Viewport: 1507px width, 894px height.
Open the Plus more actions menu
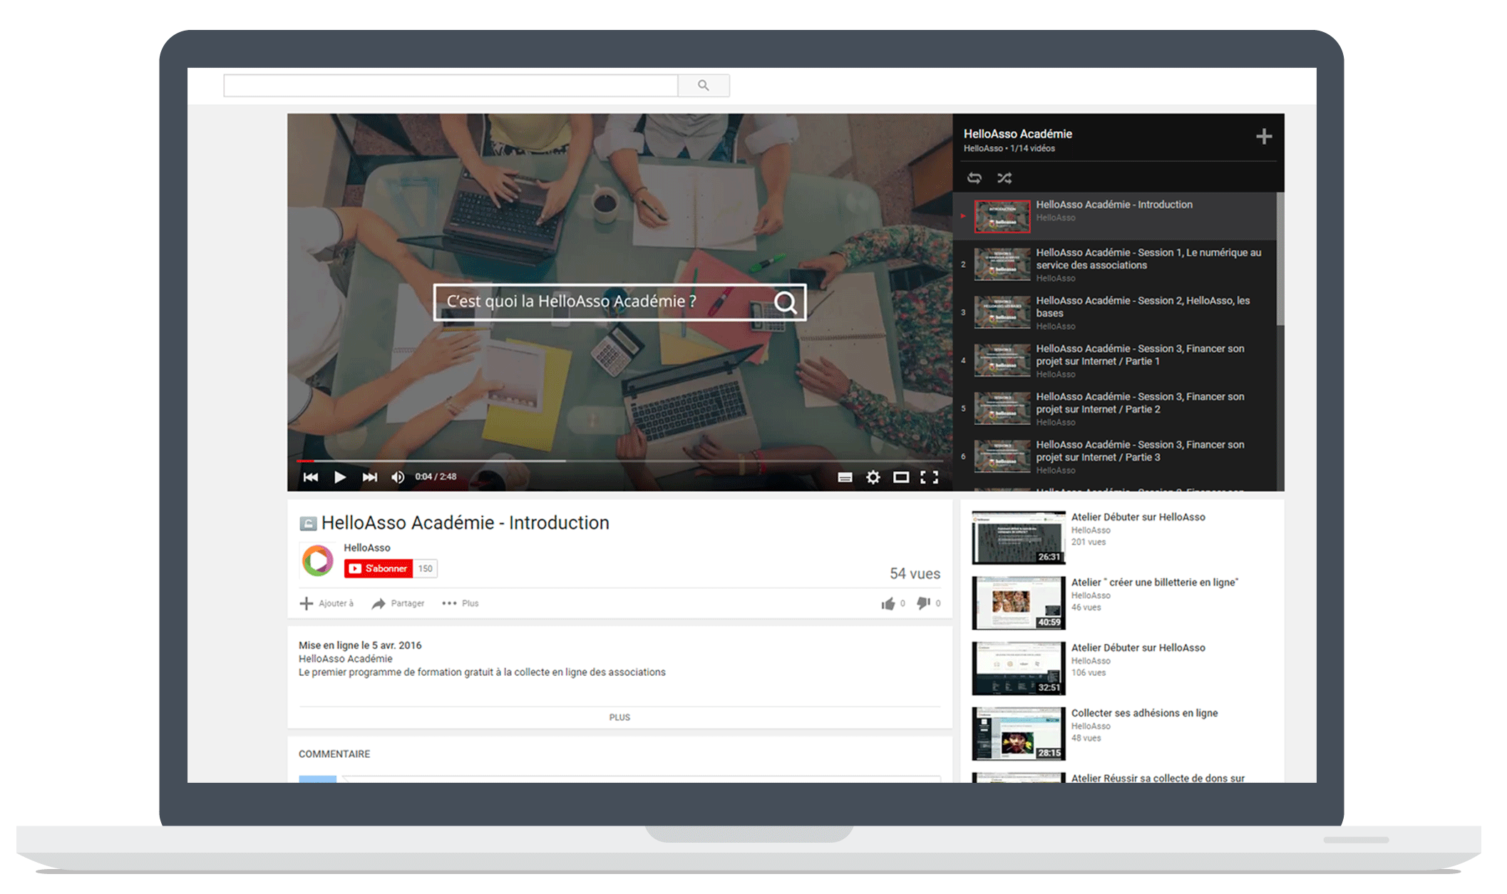pyautogui.click(x=461, y=603)
